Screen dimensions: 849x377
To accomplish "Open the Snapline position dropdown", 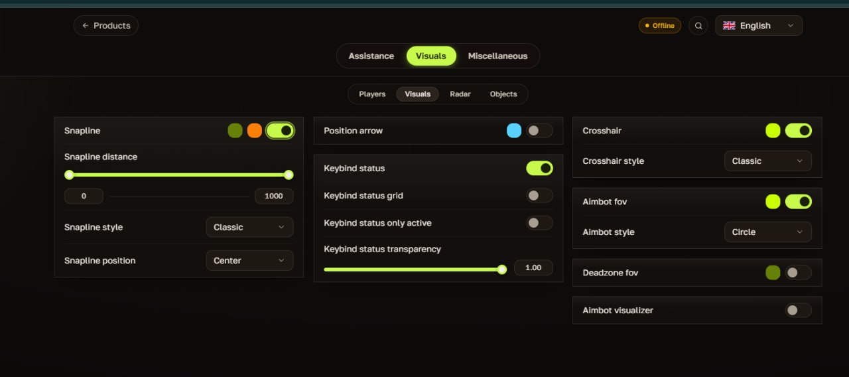I will pos(249,261).
